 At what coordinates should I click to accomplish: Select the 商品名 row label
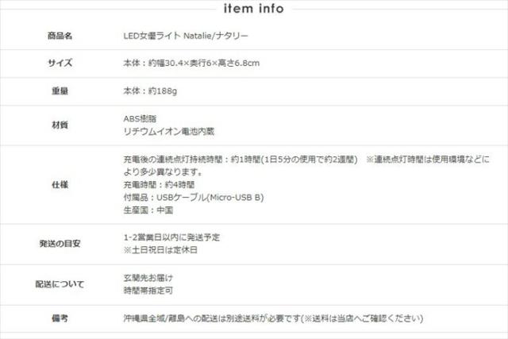(60, 36)
